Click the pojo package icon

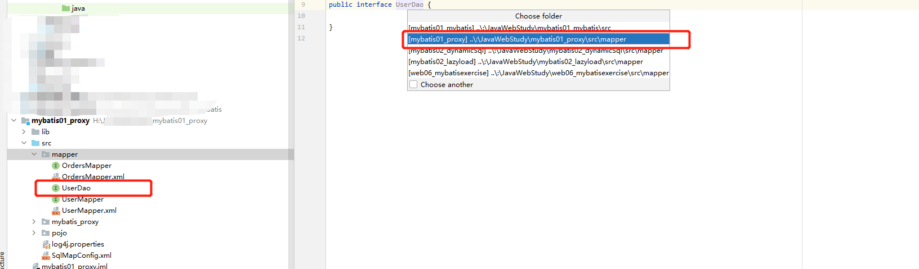46,233
